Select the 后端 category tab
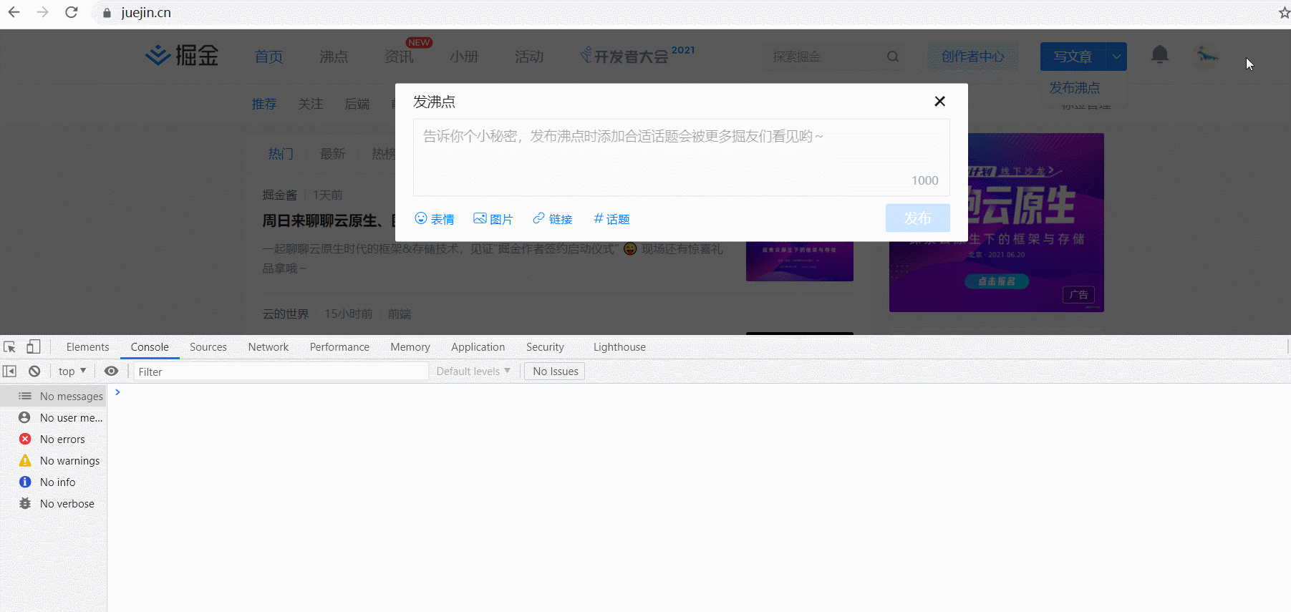The width and height of the screenshot is (1291, 612). (357, 104)
